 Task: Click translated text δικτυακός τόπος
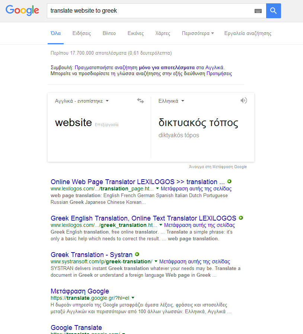click(198, 123)
